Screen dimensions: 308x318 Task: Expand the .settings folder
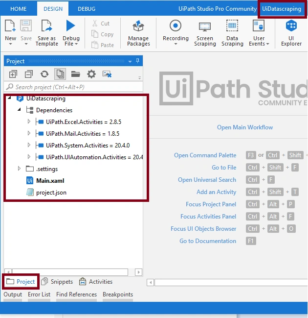pos(19,169)
